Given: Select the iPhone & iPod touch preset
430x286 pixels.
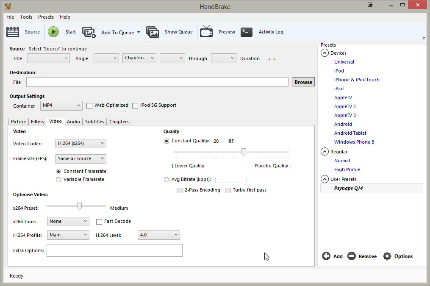Looking at the screenshot, I should coord(357,80).
